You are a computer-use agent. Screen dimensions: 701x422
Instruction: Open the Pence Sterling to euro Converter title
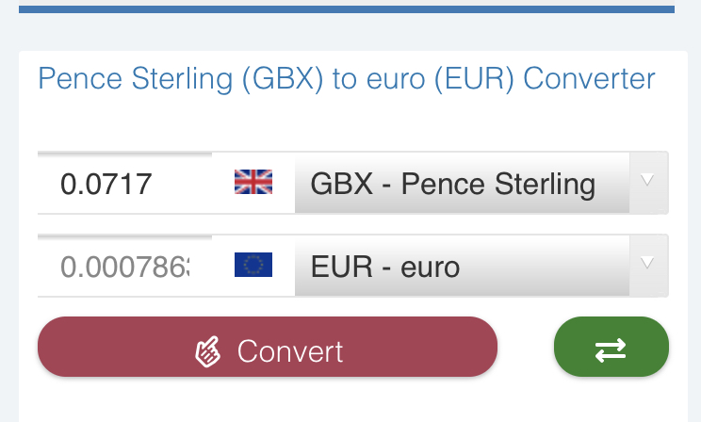[x=346, y=78]
